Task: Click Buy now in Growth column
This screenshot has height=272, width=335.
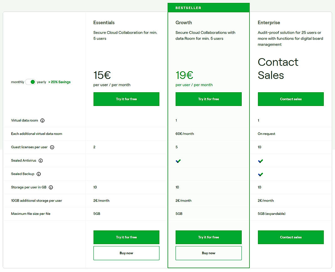Action: tap(209, 253)
